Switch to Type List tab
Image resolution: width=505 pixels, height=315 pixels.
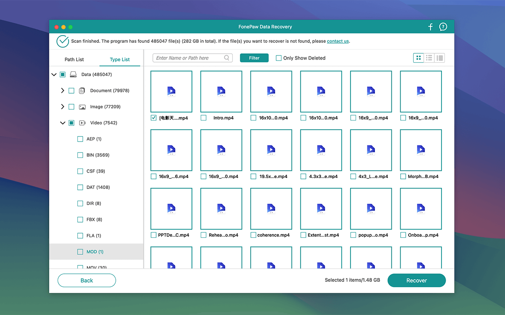point(120,60)
